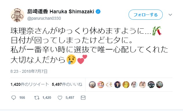
Task: Like the tweet with the heart icon
Action: click(x=60, y=98)
